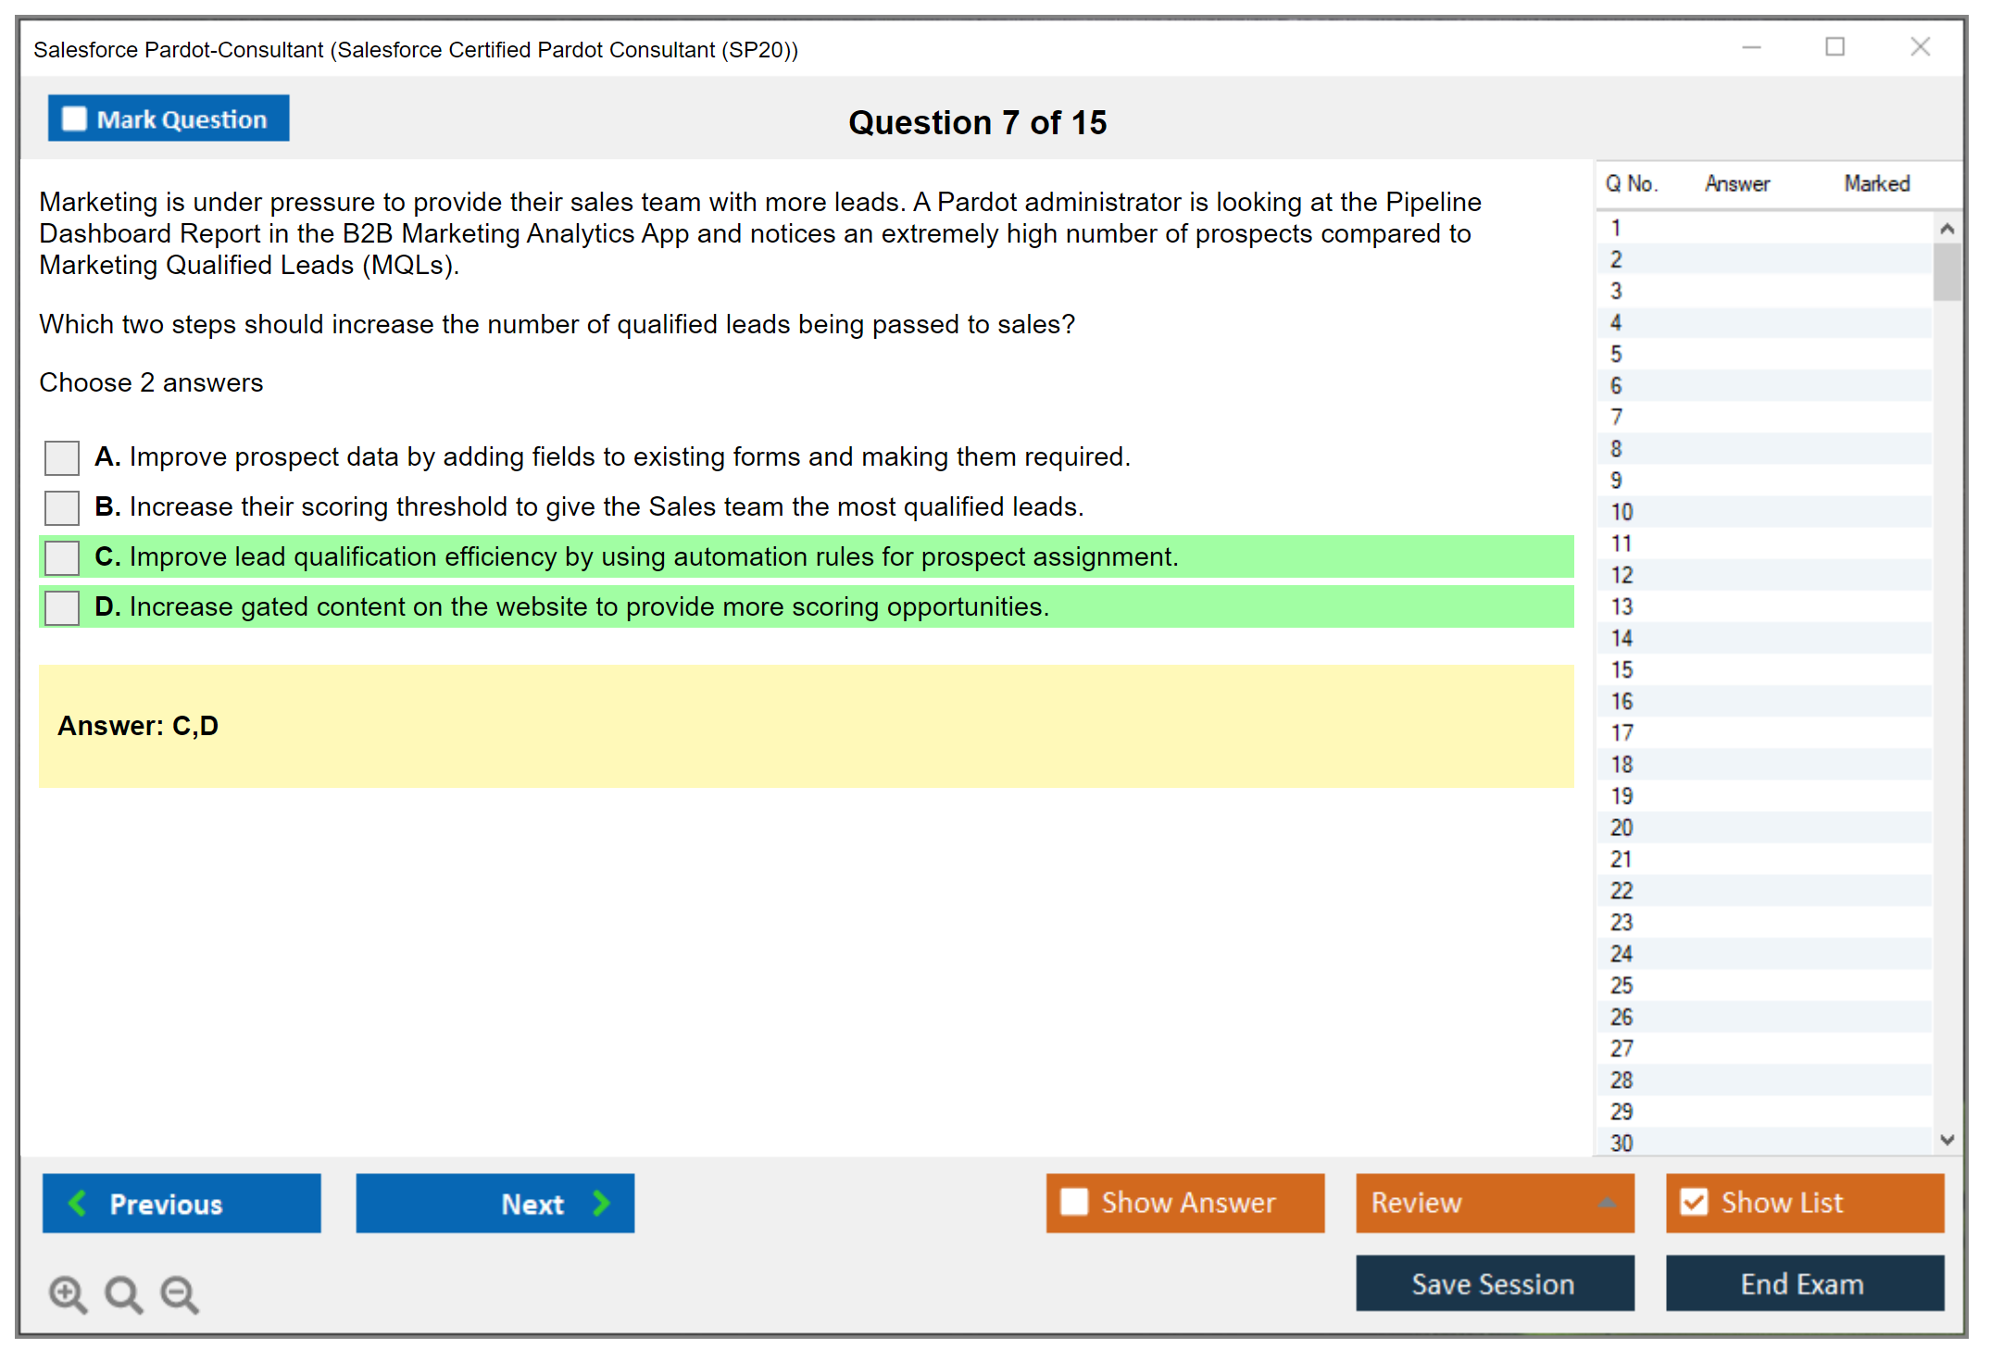The width and height of the screenshot is (1991, 1361).
Task: Close the exam window
Action: pos(1920,47)
